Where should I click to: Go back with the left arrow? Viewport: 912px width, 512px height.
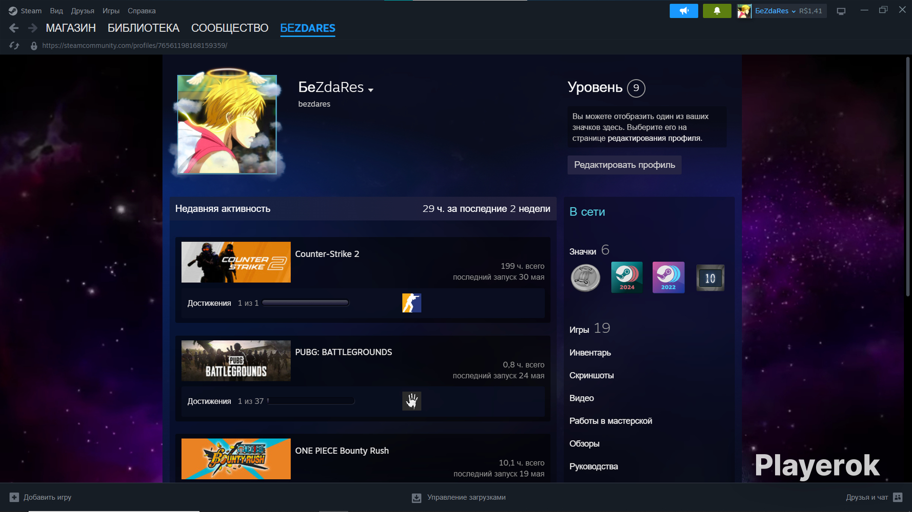coord(14,28)
